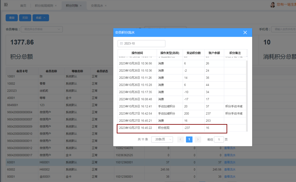Viewport: 296px width, 182px height.
Task: Click the 查询 button
Action: (12, 18)
